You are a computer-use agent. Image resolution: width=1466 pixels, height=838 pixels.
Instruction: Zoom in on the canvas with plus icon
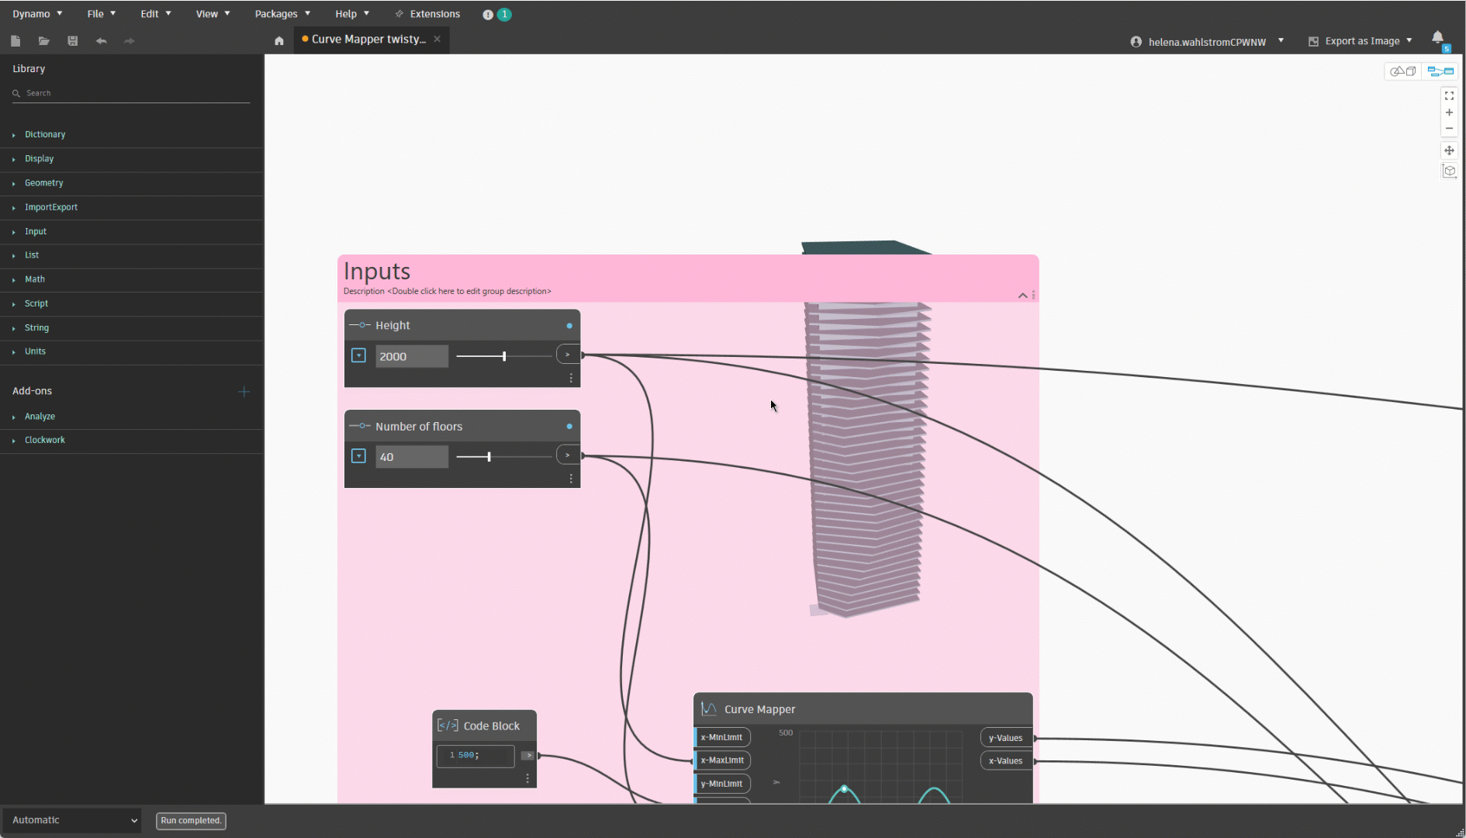[1449, 113]
